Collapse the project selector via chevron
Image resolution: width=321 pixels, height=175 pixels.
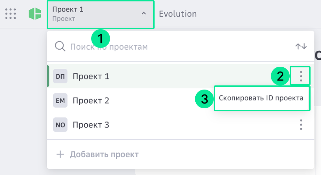coord(144,14)
